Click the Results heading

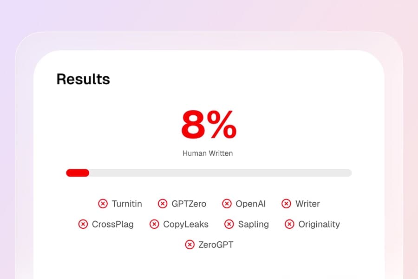pyautogui.click(x=83, y=79)
